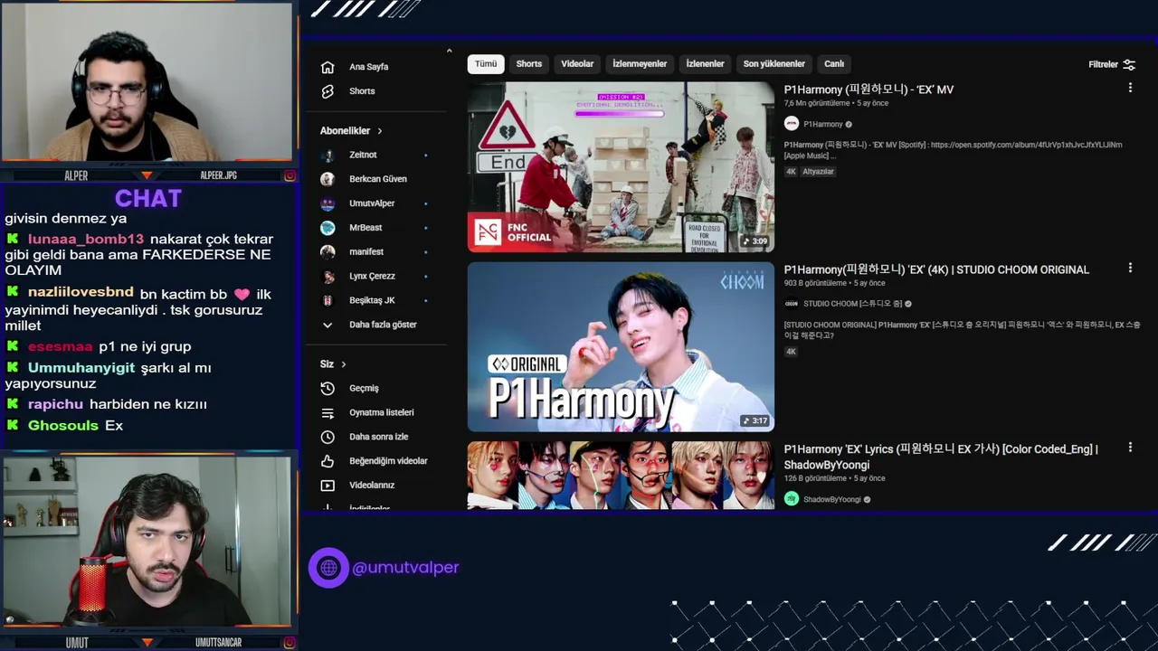Select the Canlı filter chip
The image size is (1158, 651).
click(834, 64)
